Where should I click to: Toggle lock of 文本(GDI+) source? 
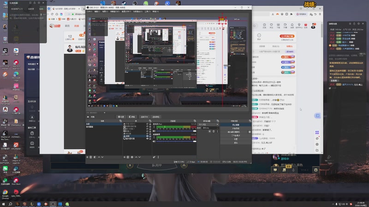(x=150, y=124)
